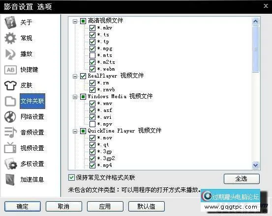Open 音频设置 page
The height and width of the screenshot is (216, 272).
(x=32, y=133)
